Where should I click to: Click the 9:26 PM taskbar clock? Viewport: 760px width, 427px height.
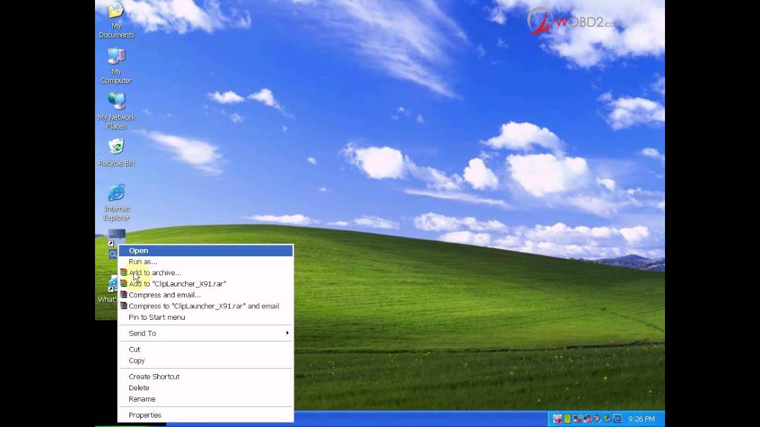[x=641, y=419]
